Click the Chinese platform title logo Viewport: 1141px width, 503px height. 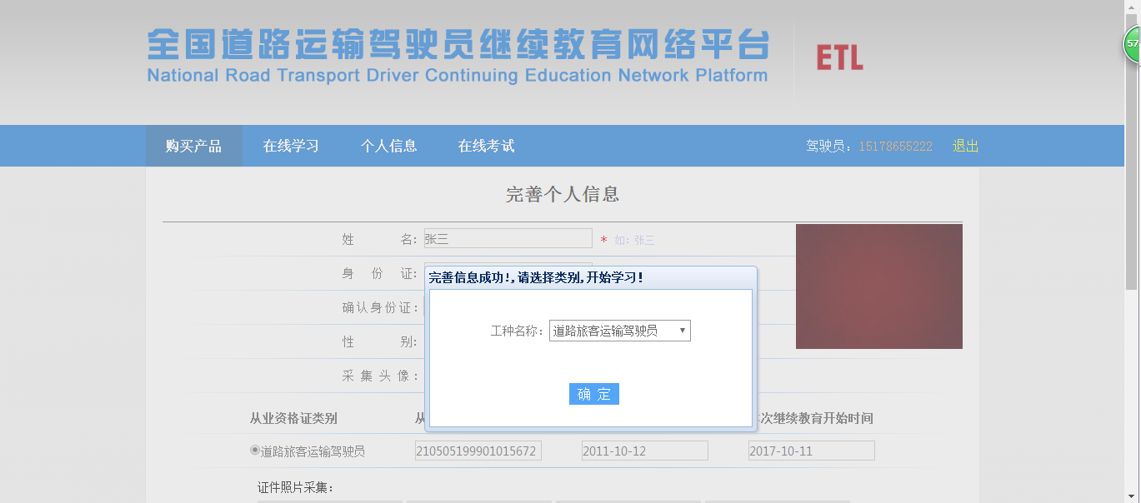458,44
